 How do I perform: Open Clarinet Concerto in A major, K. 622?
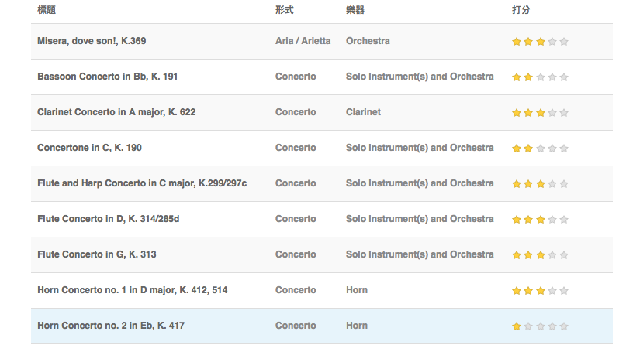click(x=116, y=112)
